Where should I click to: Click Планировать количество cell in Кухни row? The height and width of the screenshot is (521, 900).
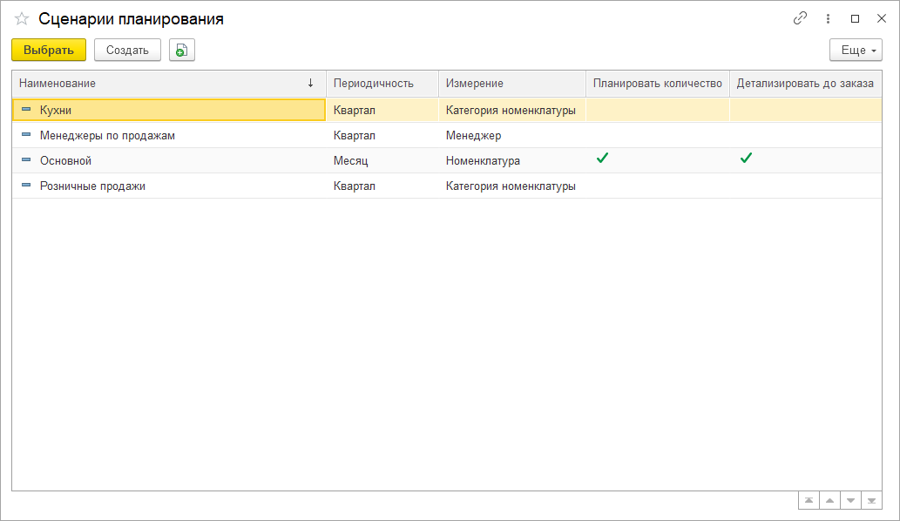click(657, 110)
